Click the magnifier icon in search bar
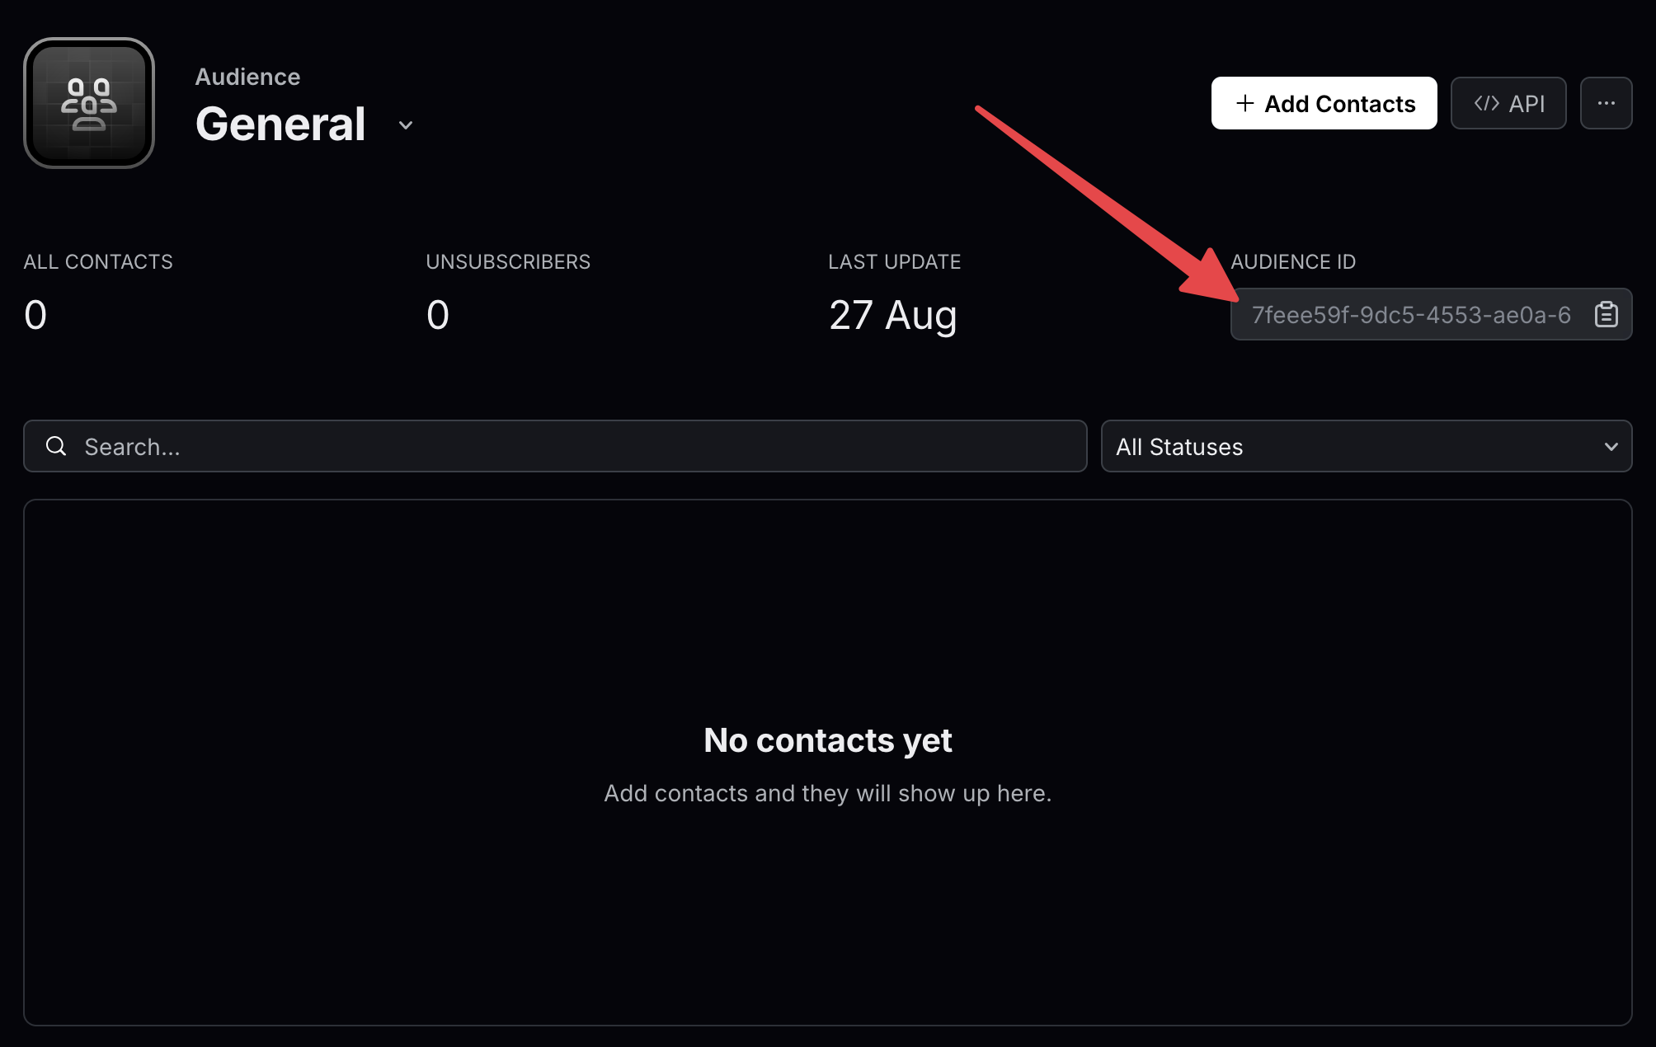1656x1047 pixels. (56, 446)
